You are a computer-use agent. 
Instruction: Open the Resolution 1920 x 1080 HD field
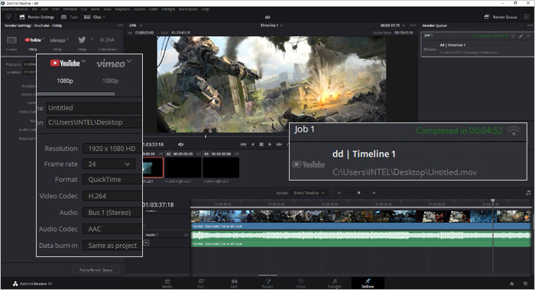pos(112,148)
